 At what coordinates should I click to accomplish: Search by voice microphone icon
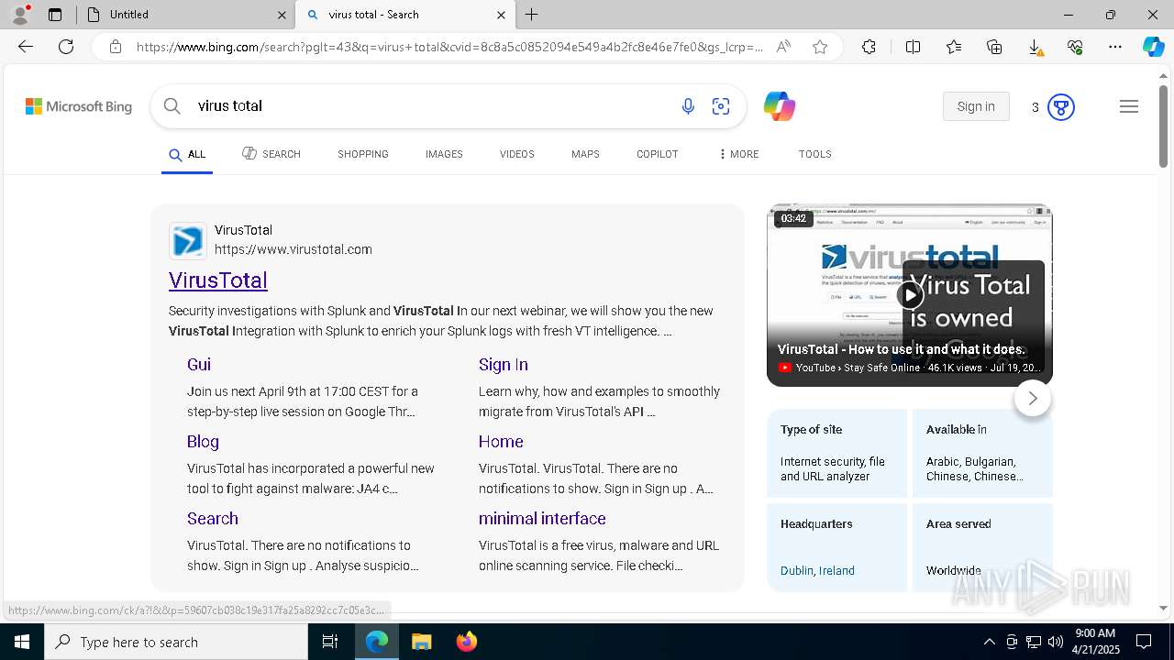coord(688,106)
